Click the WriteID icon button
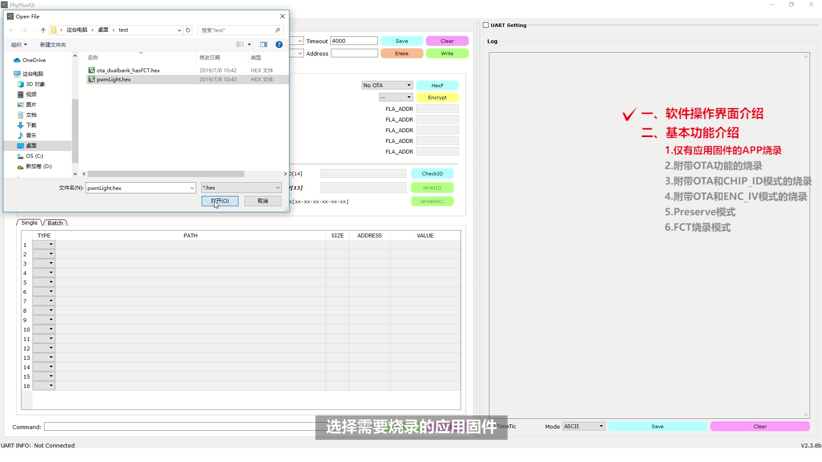This screenshot has height=462, width=822. [x=432, y=187]
